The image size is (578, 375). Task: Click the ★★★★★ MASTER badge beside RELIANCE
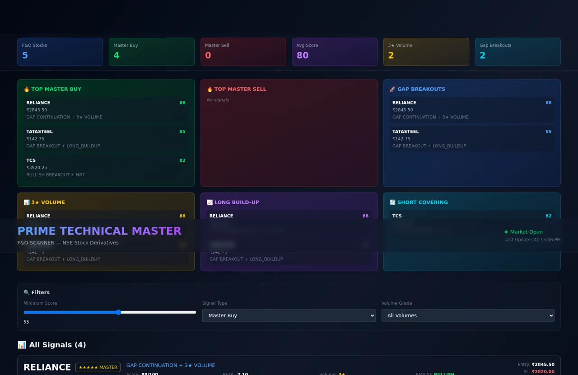(98, 367)
